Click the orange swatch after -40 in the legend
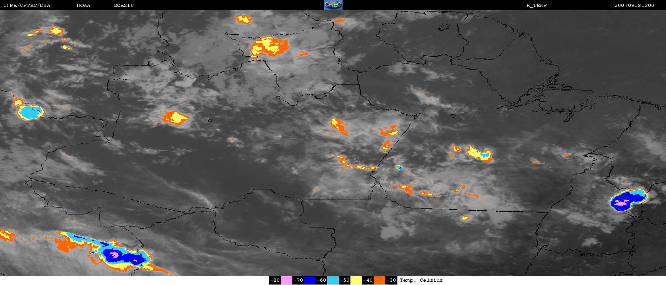Screen dimensions: 666x285 379,280
